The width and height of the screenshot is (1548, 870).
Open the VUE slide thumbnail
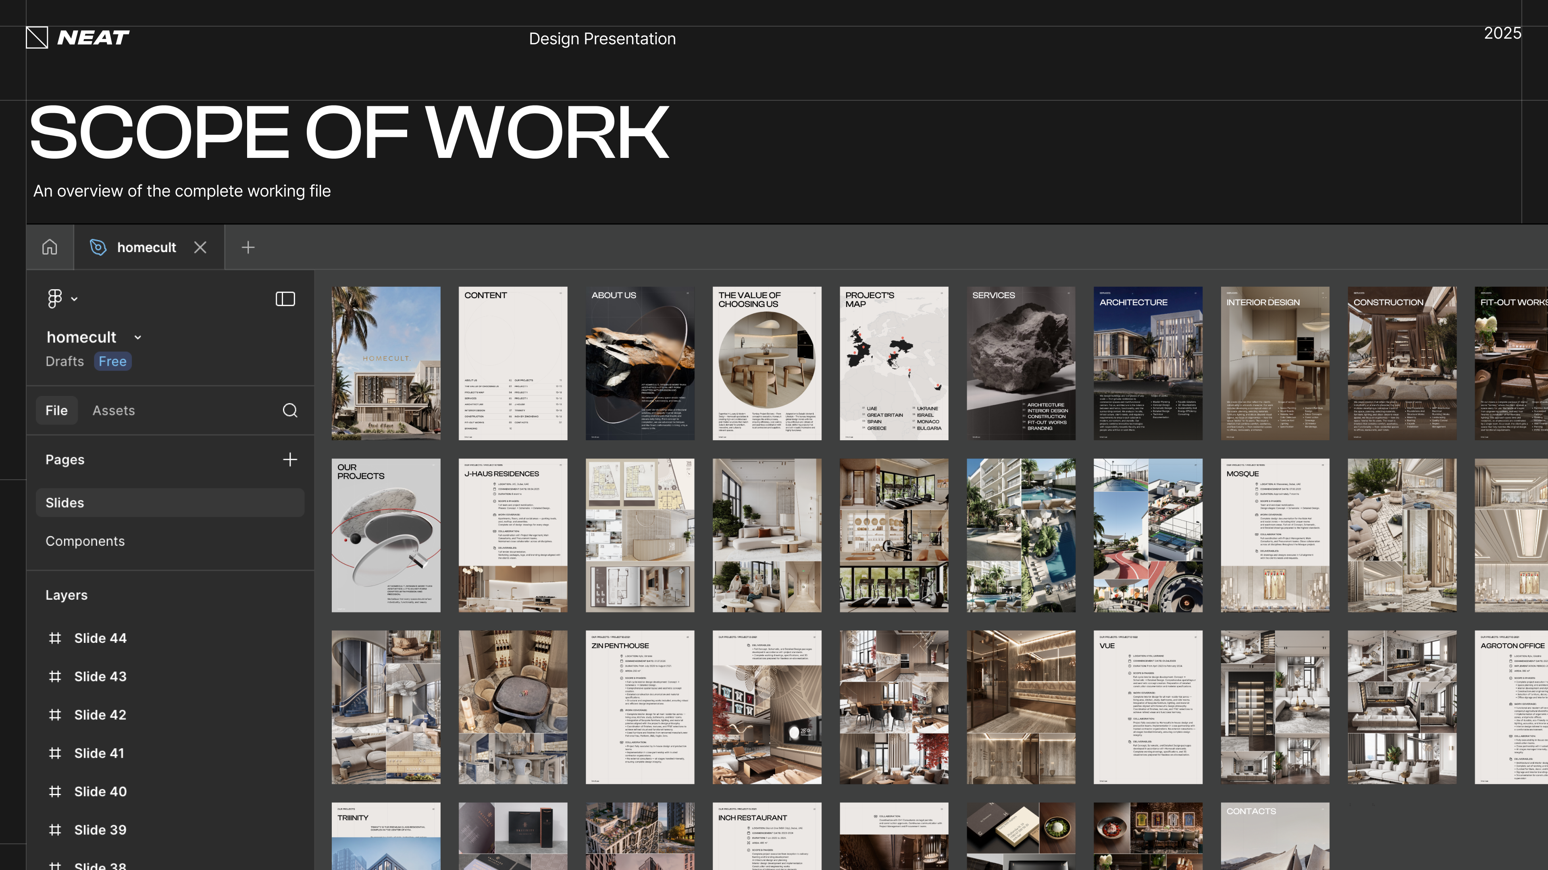[1148, 707]
